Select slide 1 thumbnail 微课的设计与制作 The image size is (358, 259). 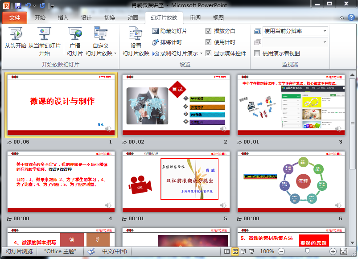[61, 105]
